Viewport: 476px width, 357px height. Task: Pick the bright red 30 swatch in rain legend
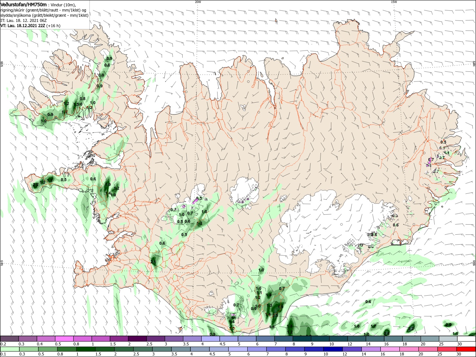pyautogui.click(x=466, y=349)
